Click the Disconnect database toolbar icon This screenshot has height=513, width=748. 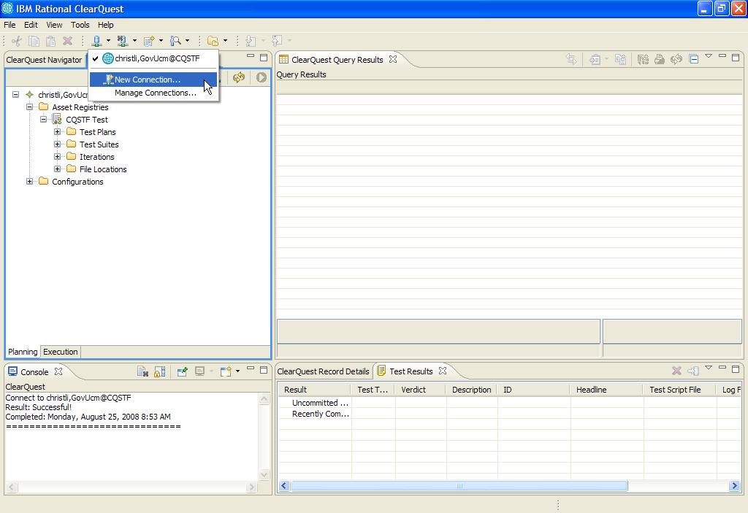123,41
